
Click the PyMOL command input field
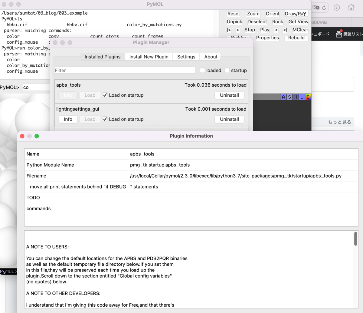[x=36, y=87]
